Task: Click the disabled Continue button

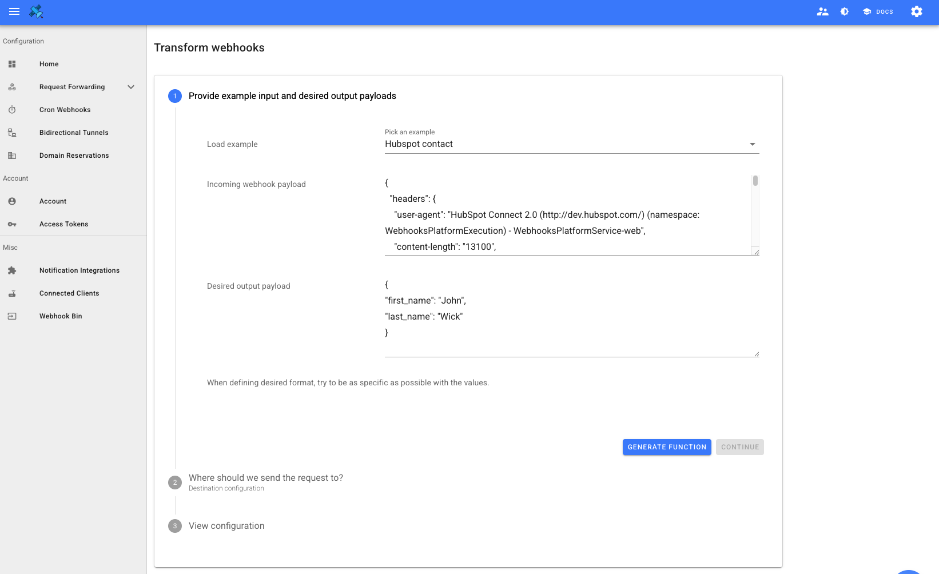Action: (739, 447)
